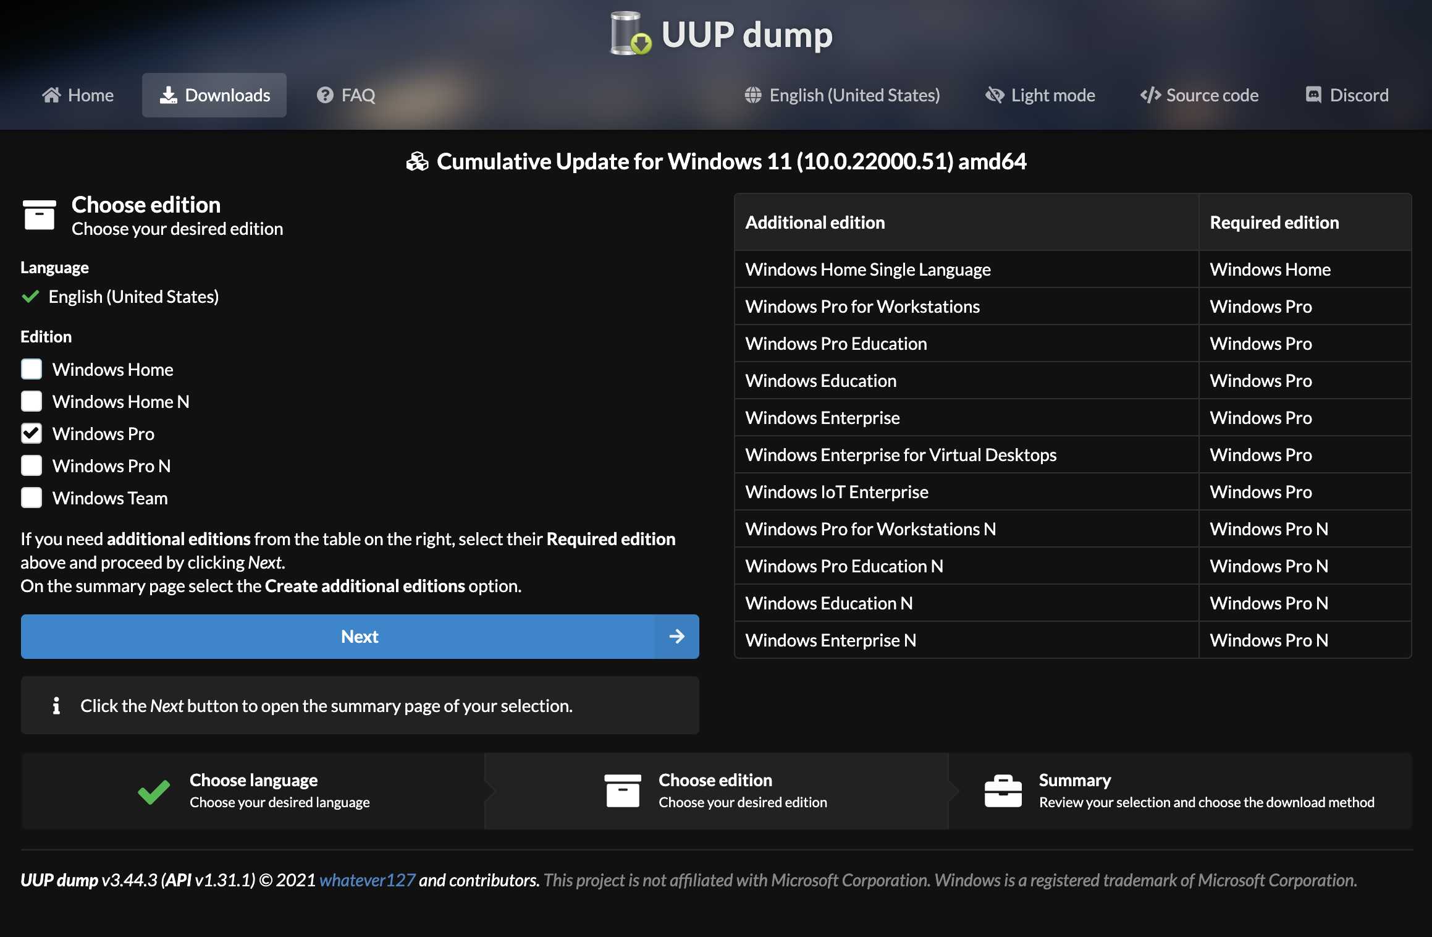Click the archive box icon by Choose edition heading
The height and width of the screenshot is (937, 1432).
click(40, 214)
